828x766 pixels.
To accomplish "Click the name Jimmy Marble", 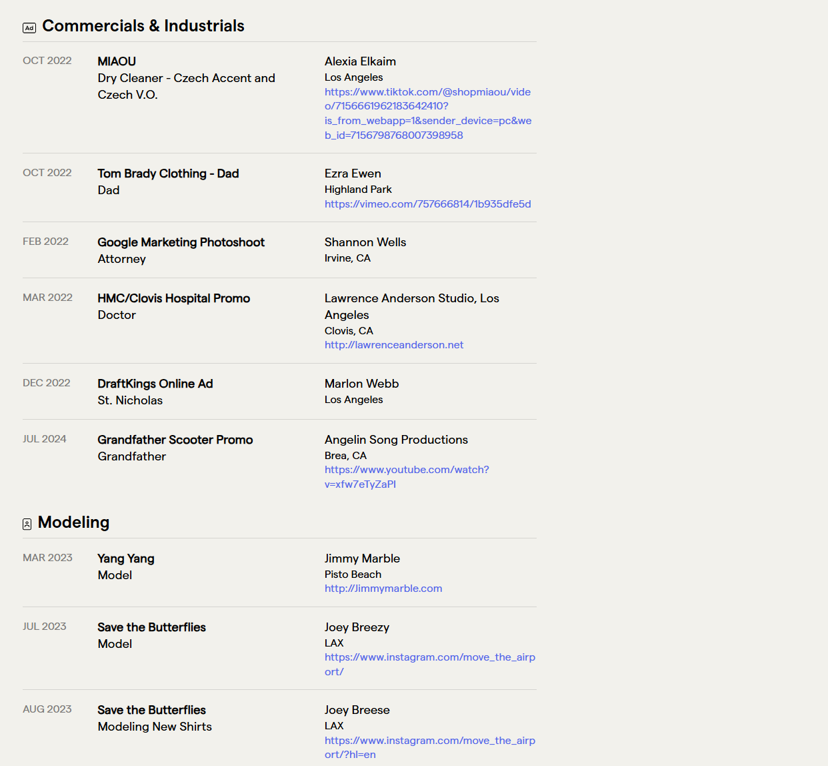I will point(363,558).
